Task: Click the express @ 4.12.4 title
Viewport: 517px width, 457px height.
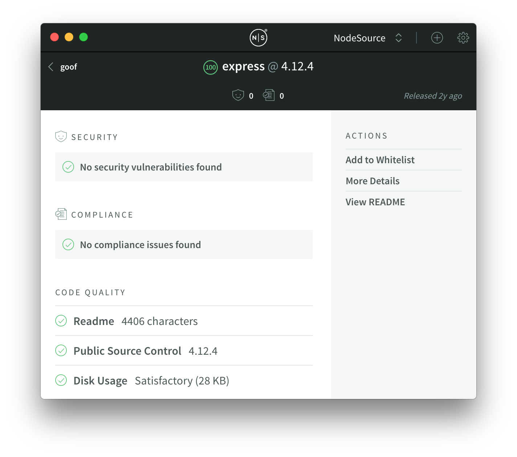Action: coord(268,67)
